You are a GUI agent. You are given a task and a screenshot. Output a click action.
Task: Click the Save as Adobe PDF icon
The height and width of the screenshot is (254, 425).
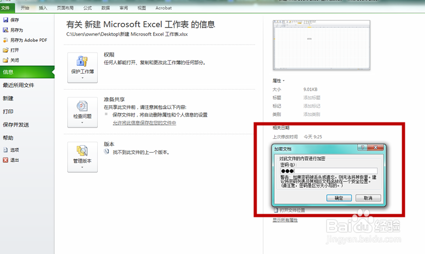tap(5, 40)
